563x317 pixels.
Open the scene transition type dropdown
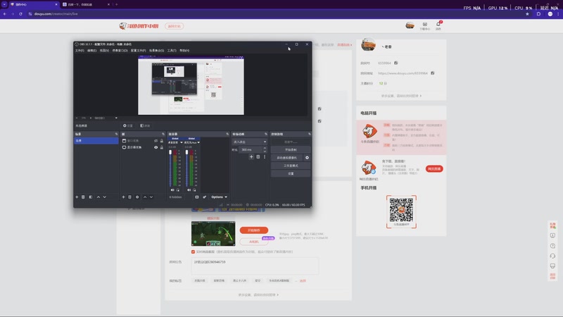tap(250, 142)
